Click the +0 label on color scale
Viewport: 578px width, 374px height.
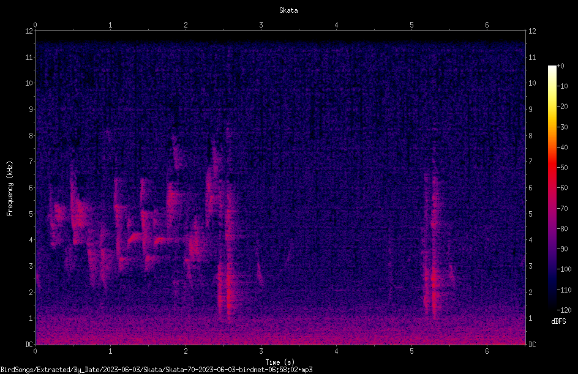click(x=560, y=66)
